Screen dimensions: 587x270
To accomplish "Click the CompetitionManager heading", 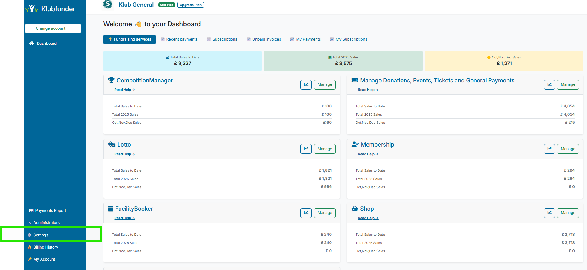I will 145,81.
